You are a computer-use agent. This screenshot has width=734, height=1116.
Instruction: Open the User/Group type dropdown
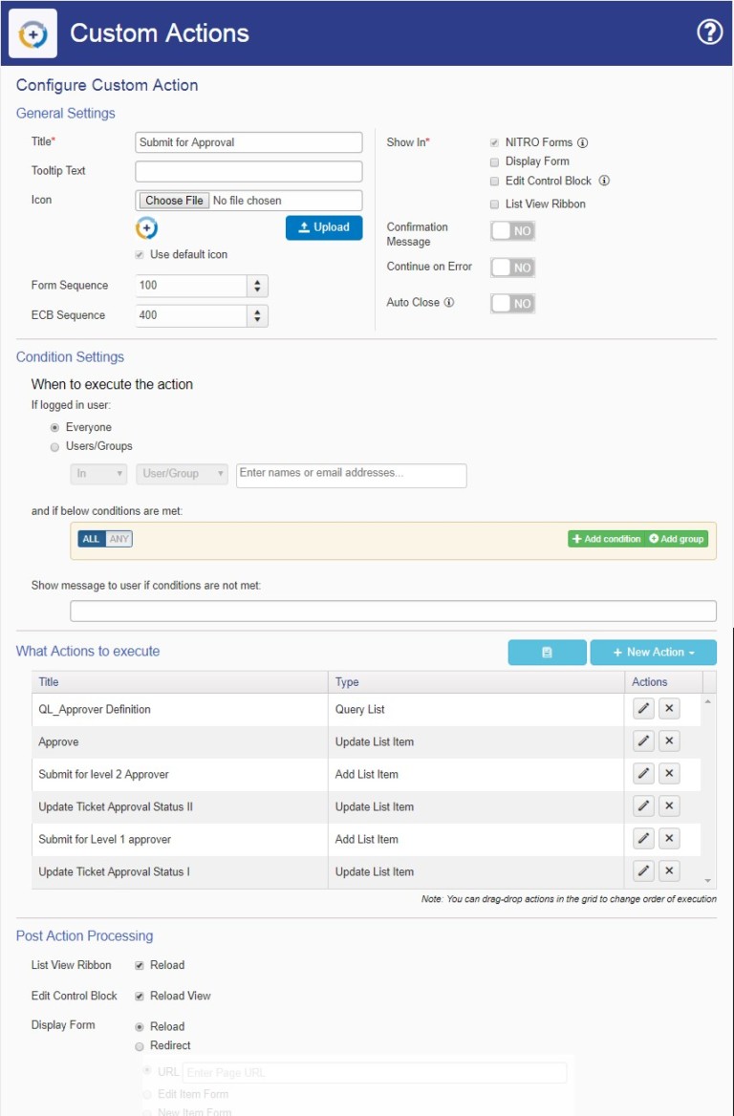181,475
